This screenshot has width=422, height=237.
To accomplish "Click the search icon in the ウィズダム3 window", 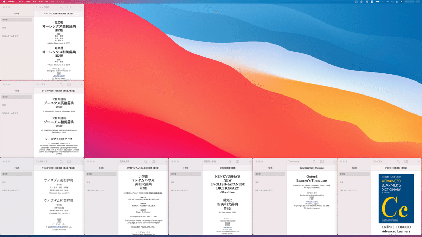I will tap(61, 162).
